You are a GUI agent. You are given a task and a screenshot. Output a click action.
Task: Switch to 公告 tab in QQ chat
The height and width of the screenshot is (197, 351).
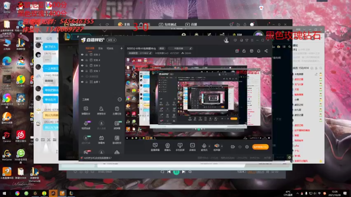point(49,39)
